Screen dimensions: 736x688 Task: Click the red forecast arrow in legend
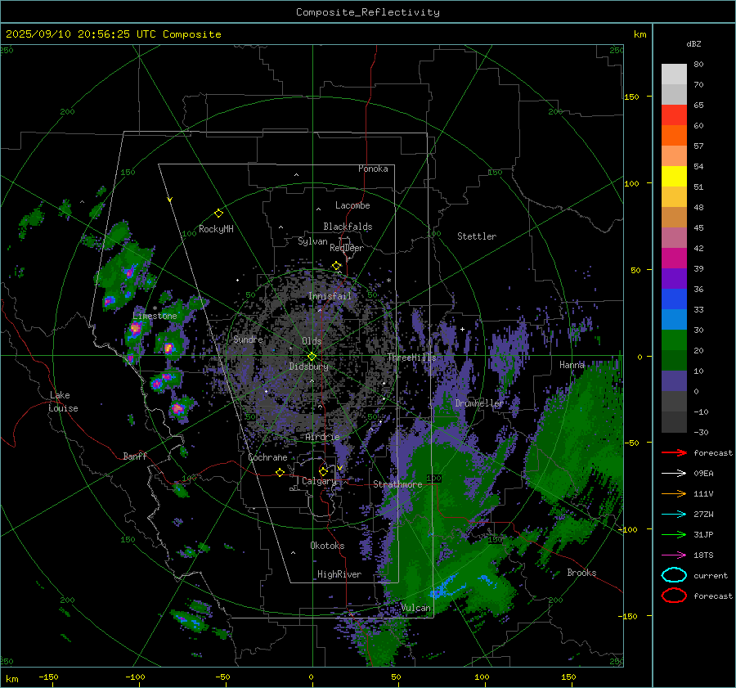pos(674,452)
